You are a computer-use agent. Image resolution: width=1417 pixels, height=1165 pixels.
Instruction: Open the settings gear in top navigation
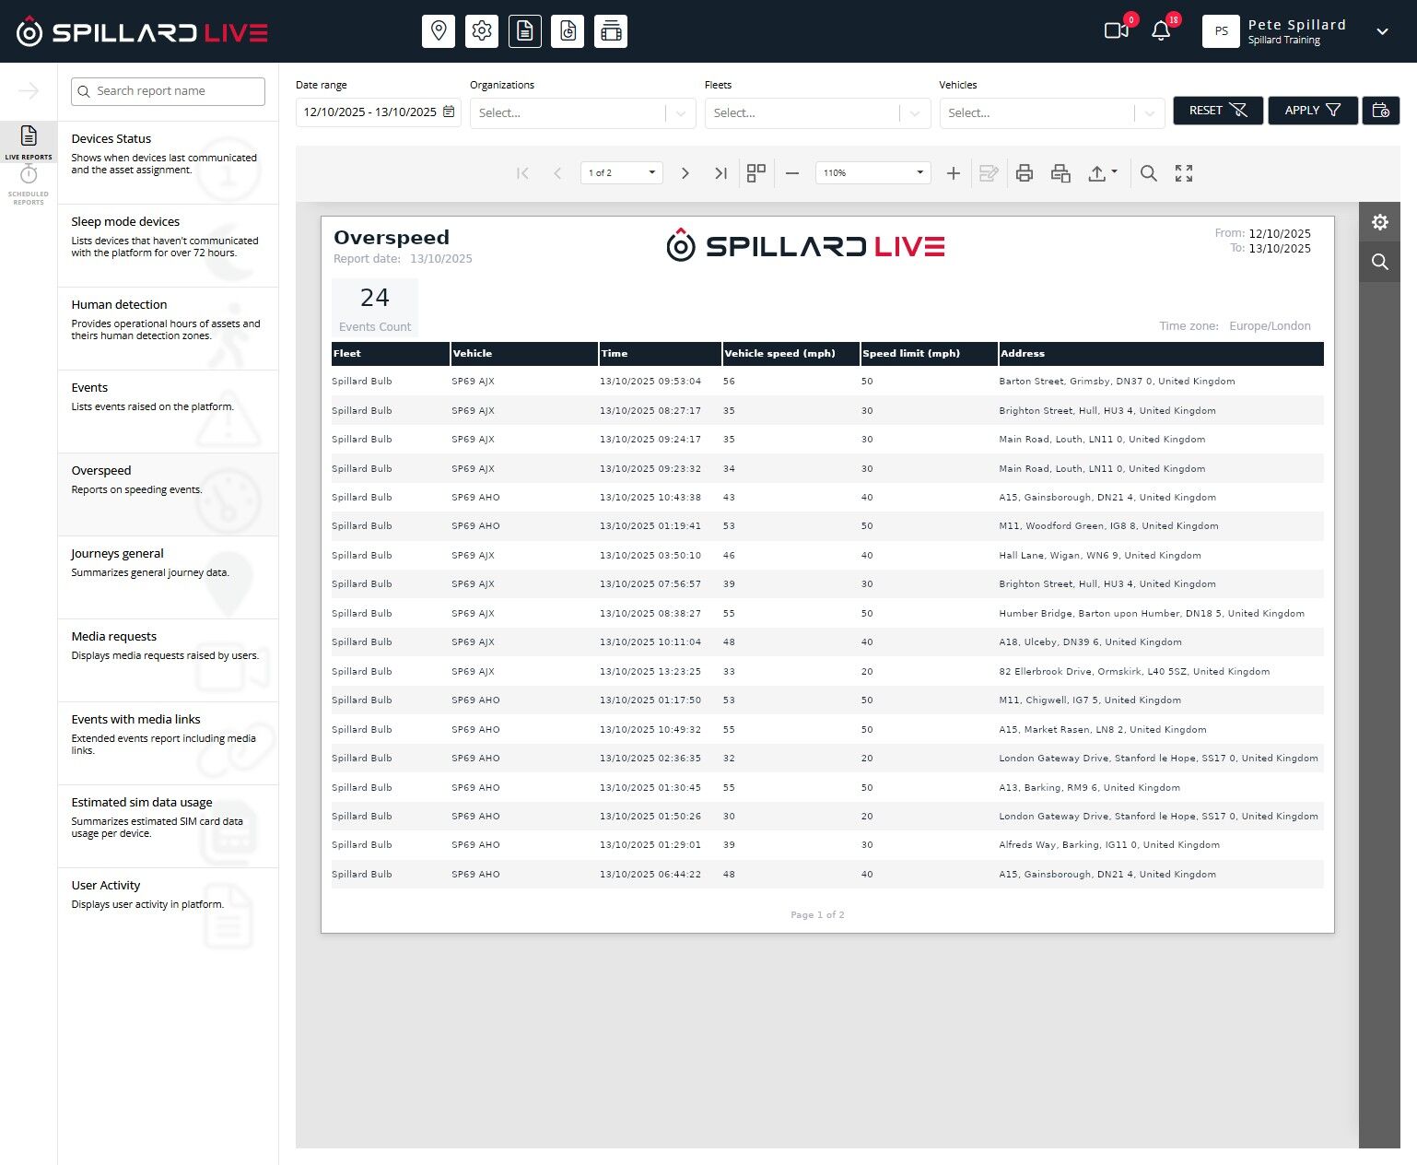click(x=482, y=31)
